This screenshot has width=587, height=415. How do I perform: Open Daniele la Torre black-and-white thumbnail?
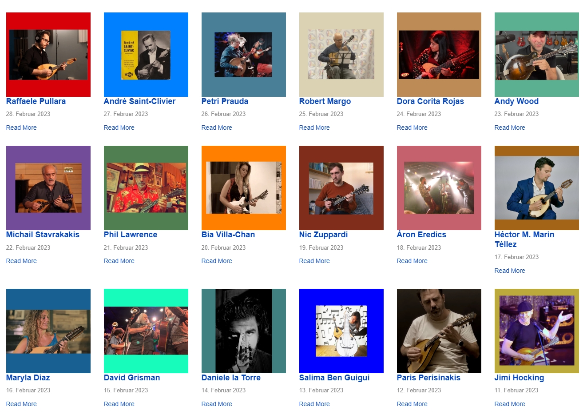(244, 331)
